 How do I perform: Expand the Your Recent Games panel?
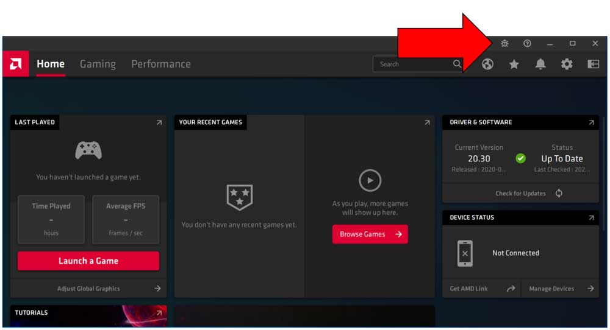(x=427, y=122)
